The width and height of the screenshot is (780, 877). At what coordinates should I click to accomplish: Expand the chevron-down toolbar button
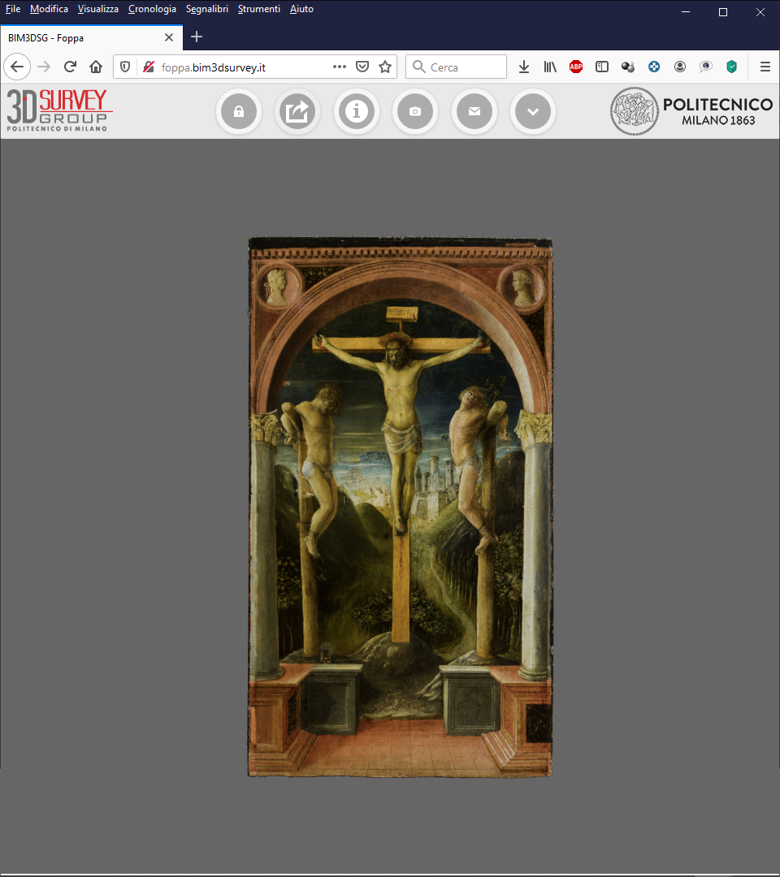click(533, 111)
